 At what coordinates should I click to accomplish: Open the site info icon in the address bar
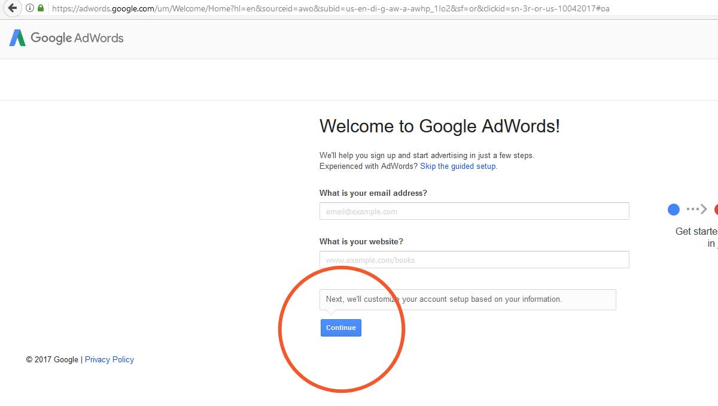29,8
